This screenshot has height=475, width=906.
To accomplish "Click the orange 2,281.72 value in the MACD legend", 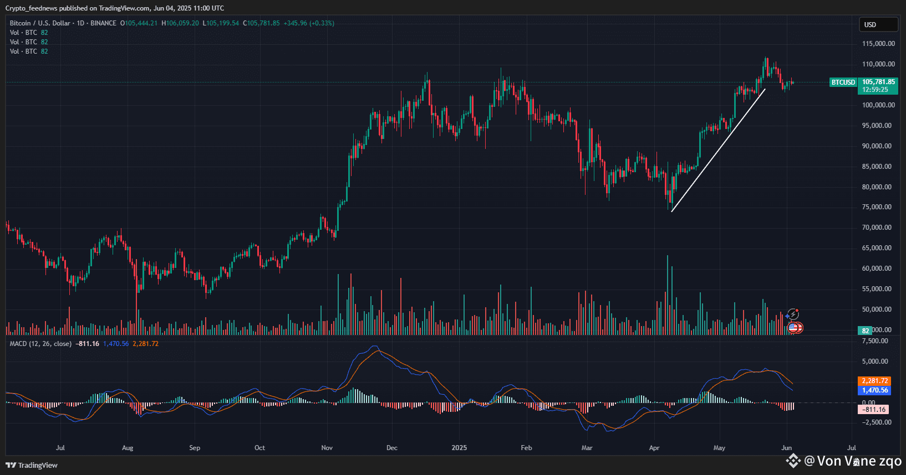I will click(146, 344).
